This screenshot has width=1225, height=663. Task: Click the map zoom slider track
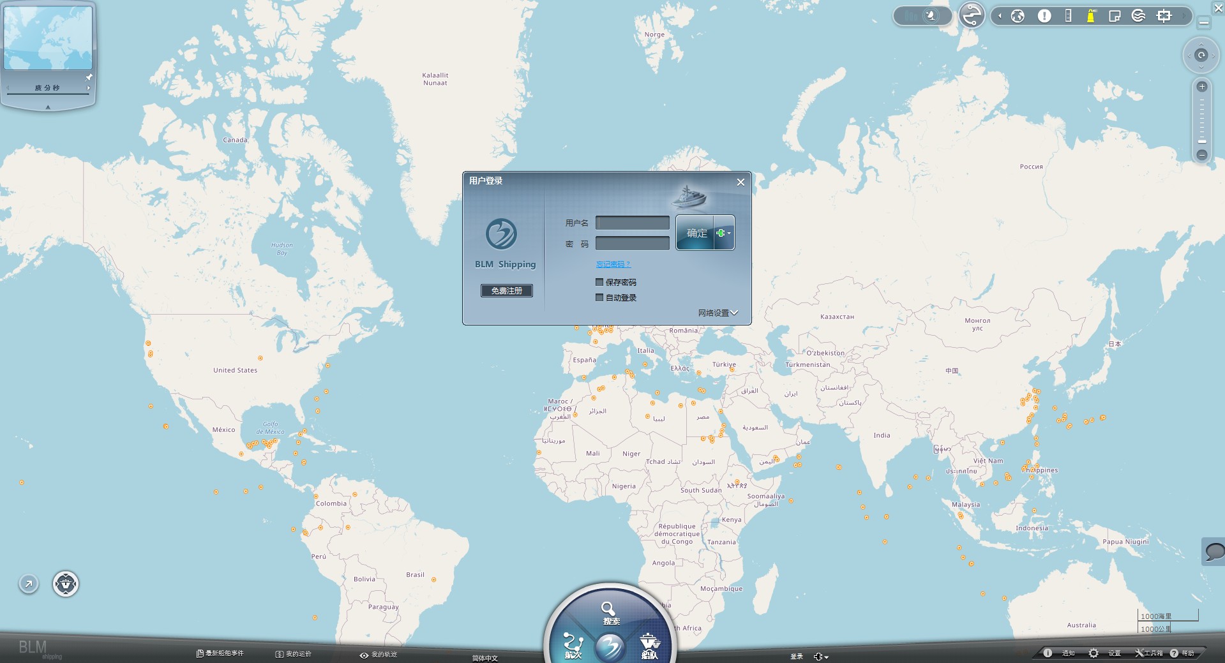[1201, 120]
